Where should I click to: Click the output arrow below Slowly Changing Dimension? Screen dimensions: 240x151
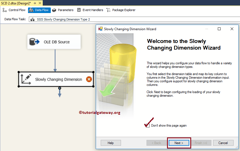(60, 92)
